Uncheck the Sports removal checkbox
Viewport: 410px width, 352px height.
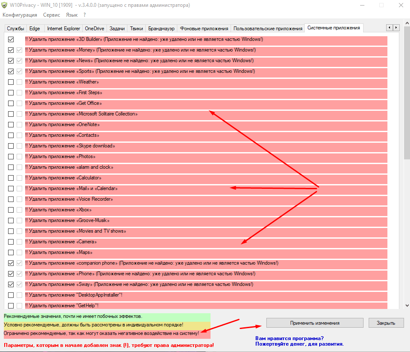[11, 72]
